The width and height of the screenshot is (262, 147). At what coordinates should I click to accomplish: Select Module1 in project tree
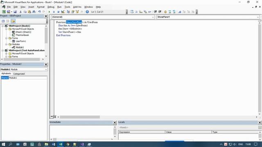click(20, 47)
